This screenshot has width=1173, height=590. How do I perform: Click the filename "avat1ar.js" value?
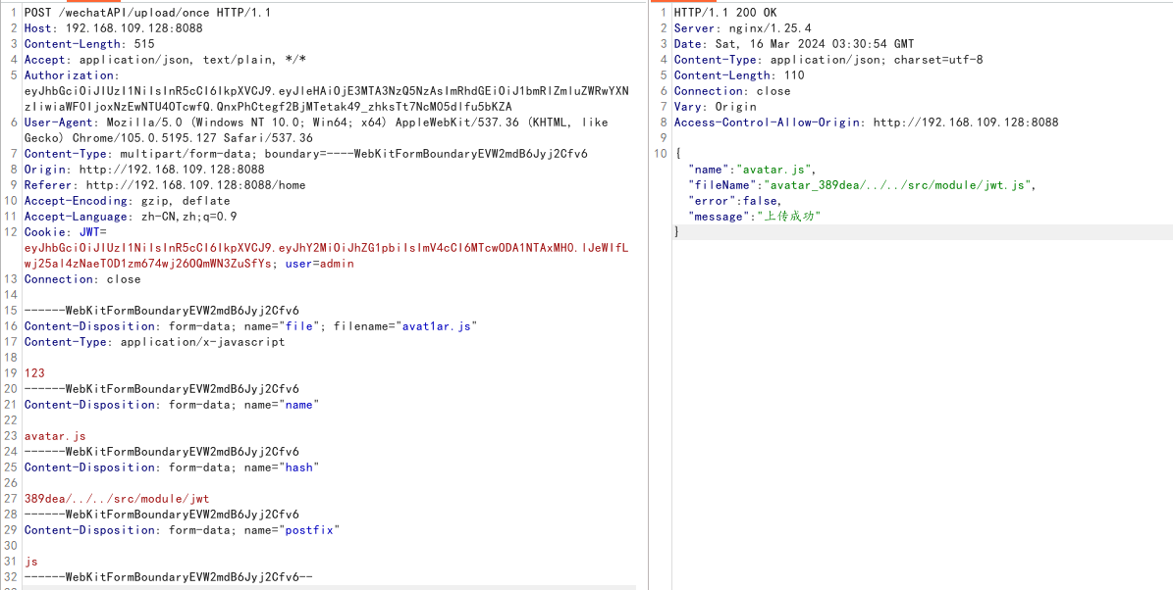[x=435, y=326]
